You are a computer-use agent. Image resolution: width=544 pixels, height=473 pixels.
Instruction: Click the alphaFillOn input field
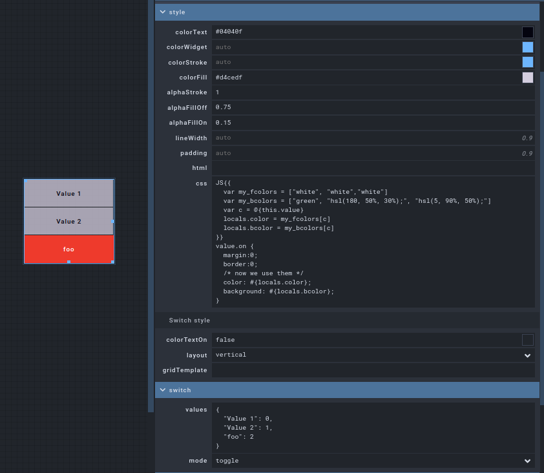click(x=373, y=123)
